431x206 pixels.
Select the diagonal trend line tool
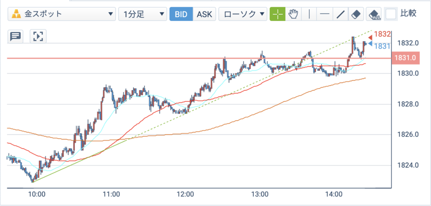[341, 14]
